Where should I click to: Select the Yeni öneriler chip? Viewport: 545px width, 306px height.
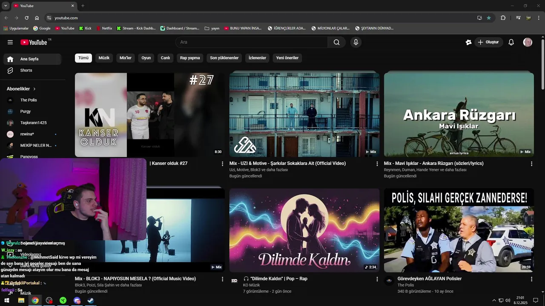tap(287, 58)
